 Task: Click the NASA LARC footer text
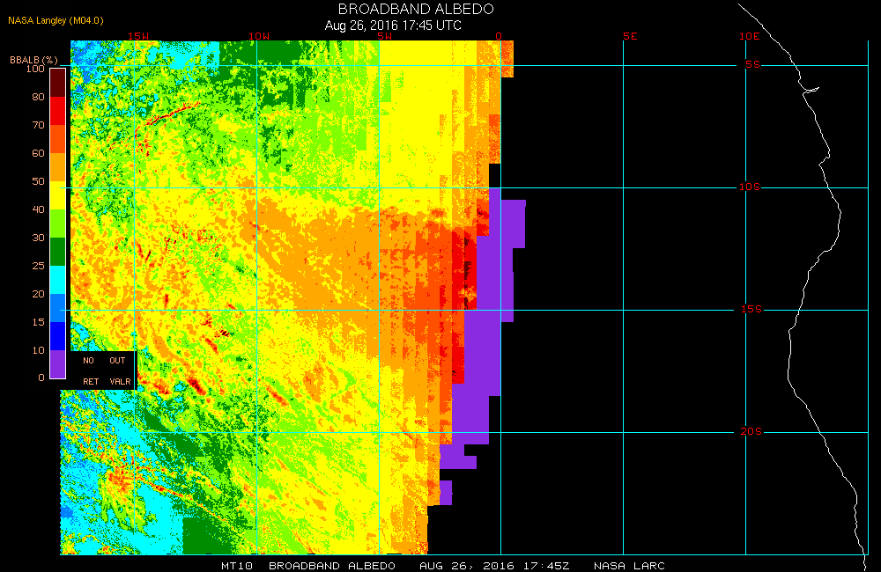click(629, 566)
